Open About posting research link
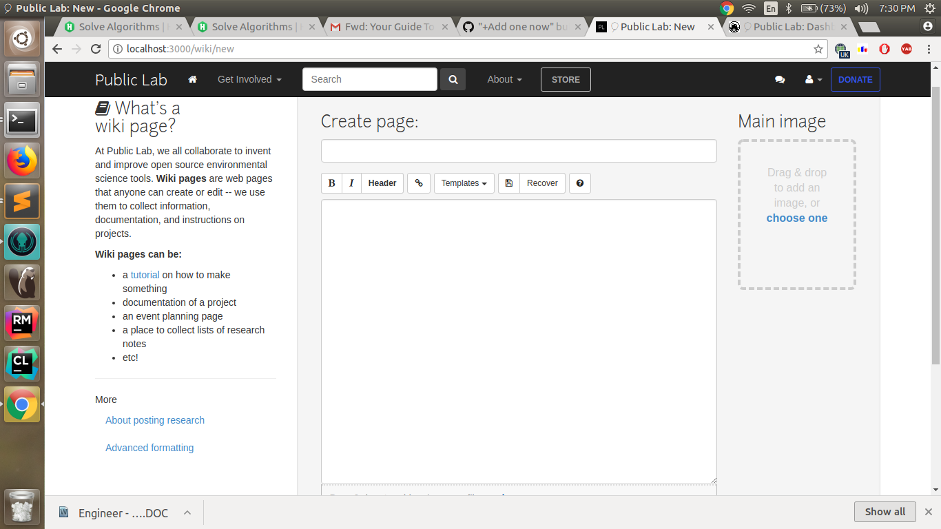This screenshot has height=529, width=941. (x=155, y=420)
